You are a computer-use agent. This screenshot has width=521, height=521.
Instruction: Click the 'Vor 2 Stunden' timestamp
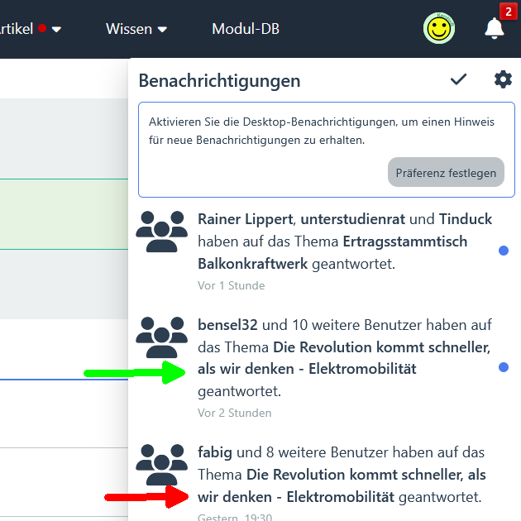[x=234, y=413]
